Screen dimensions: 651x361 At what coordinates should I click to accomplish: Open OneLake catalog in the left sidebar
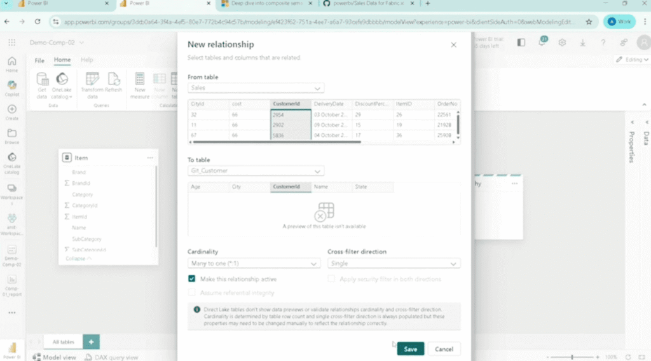pos(11,163)
